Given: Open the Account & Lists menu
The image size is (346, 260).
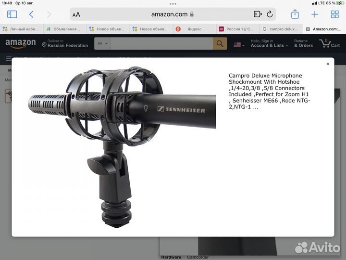Looking at the screenshot, I should click(269, 43).
